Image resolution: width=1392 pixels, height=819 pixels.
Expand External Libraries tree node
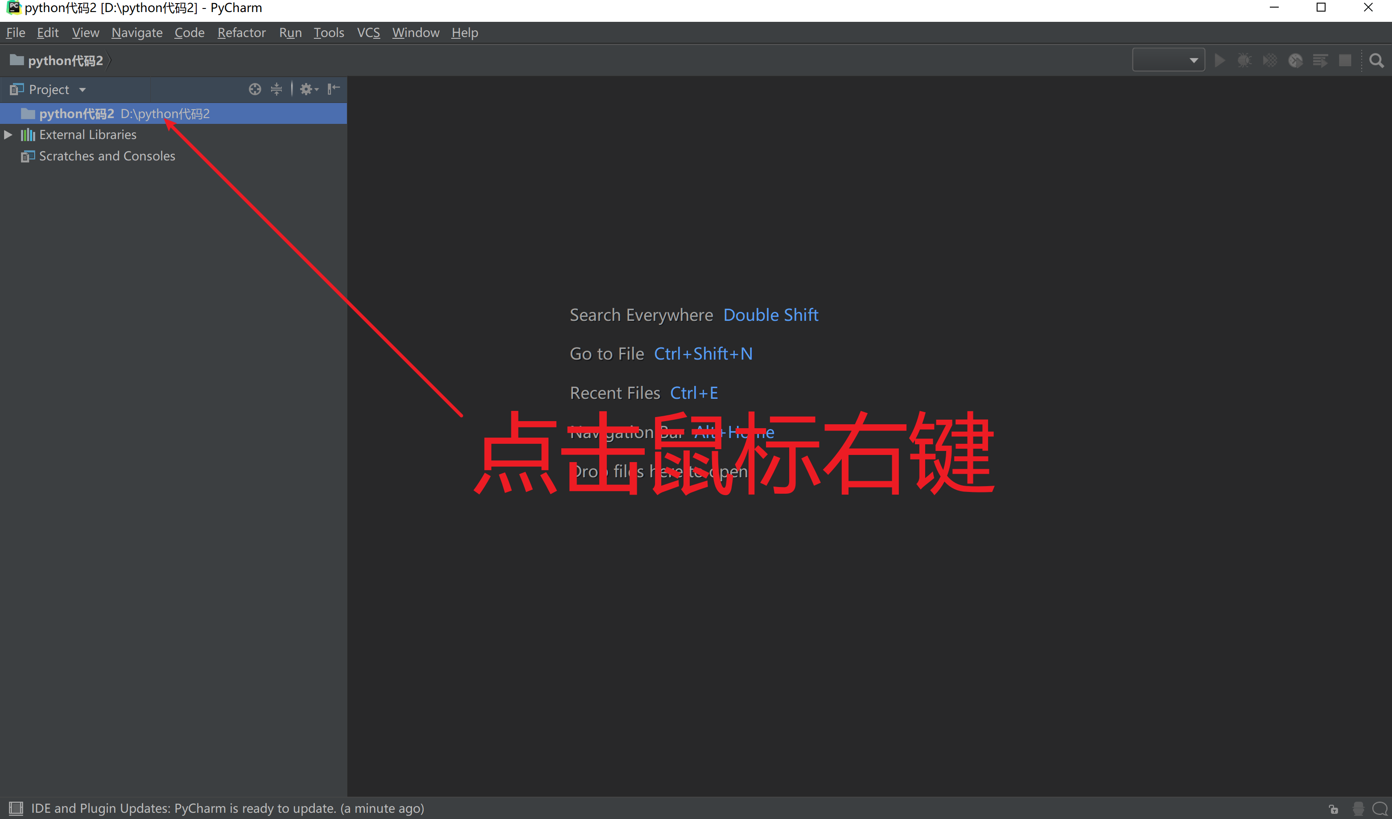[8, 135]
